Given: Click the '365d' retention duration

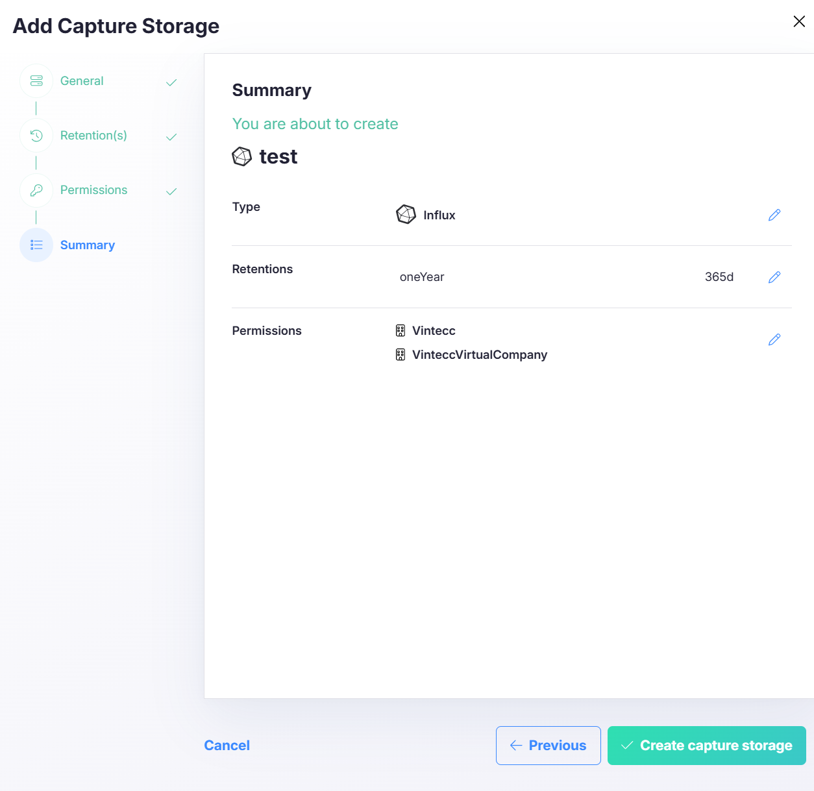Looking at the screenshot, I should coord(719,277).
